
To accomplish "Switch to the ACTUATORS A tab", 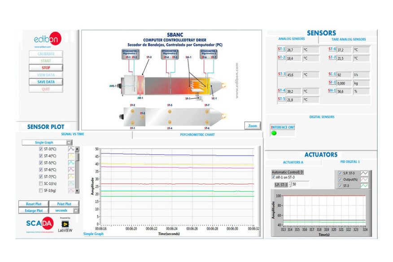I will [x=293, y=162].
